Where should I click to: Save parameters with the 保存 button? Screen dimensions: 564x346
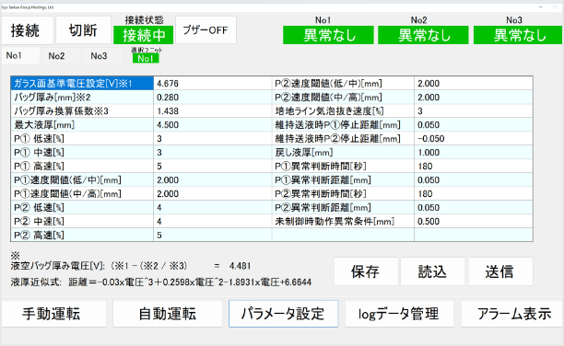pos(366,271)
